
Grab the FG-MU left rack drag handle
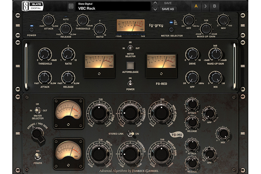pyautogui.click(x=18, y=133)
